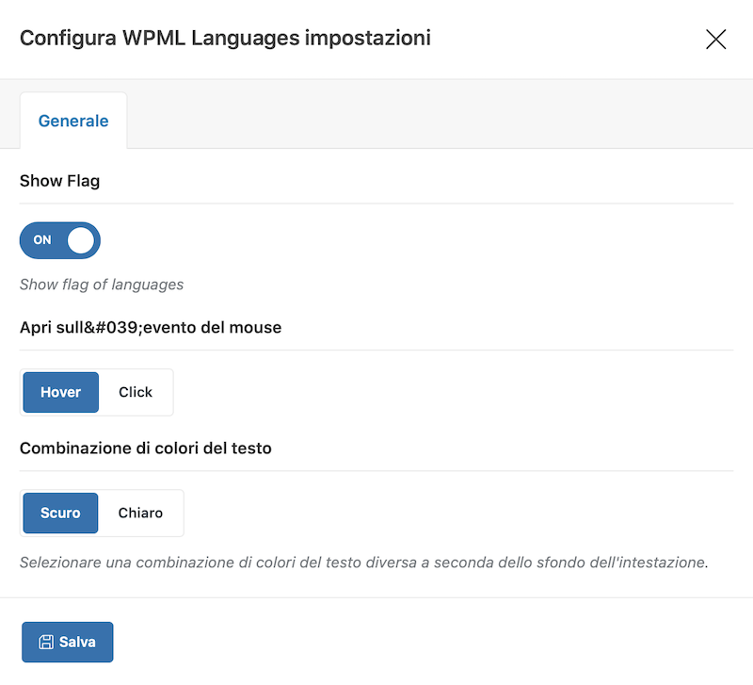This screenshot has height=685, width=753.
Task: Click the 'Show flag of languages' description
Action: tap(102, 285)
